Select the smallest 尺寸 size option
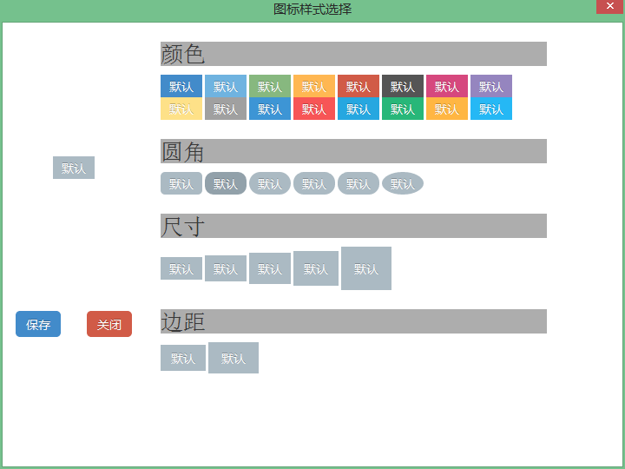This screenshot has height=469, width=625. pos(181,268)
